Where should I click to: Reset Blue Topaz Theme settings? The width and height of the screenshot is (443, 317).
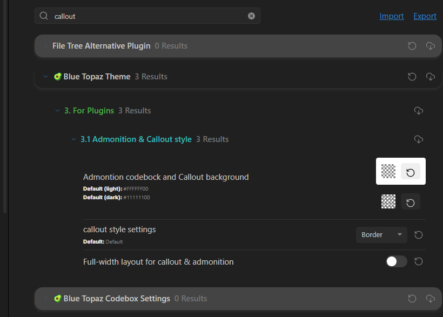(x=412, y=77)
